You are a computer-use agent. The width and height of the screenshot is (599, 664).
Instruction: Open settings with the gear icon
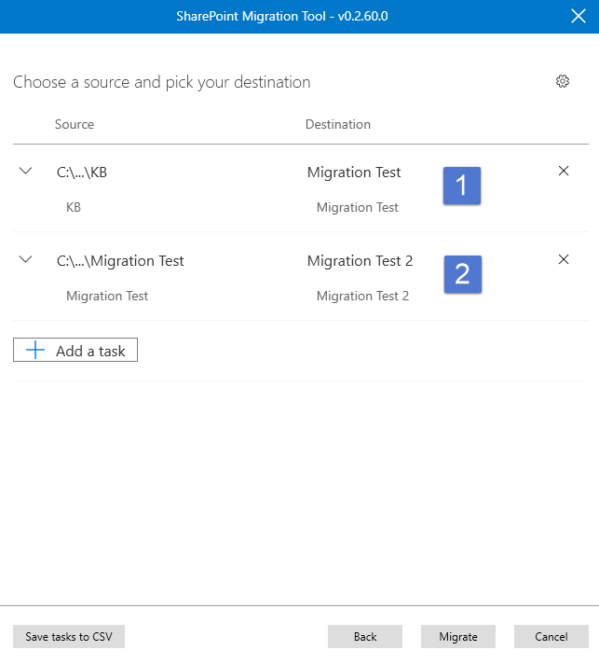point(562,82)
